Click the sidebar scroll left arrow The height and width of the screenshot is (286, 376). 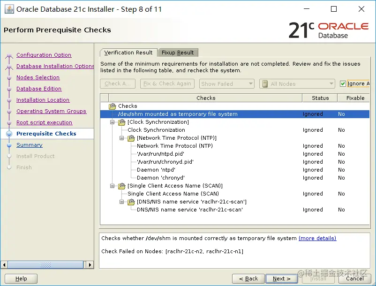pyautogui.click(x=4, y=265)
